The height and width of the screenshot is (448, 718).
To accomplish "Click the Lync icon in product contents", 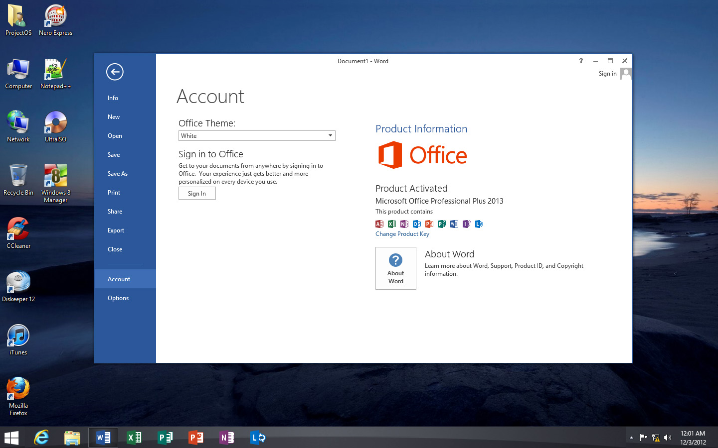I will point(479,224).
